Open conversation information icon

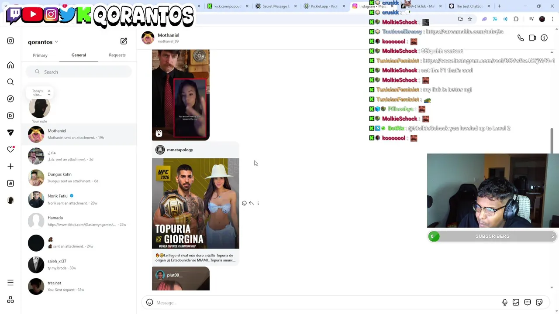pyautogui.click(x=544, y=38)
